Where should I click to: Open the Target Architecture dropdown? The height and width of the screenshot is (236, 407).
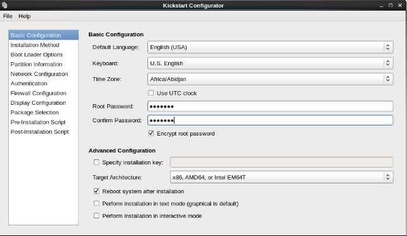(x=282, y=178)
